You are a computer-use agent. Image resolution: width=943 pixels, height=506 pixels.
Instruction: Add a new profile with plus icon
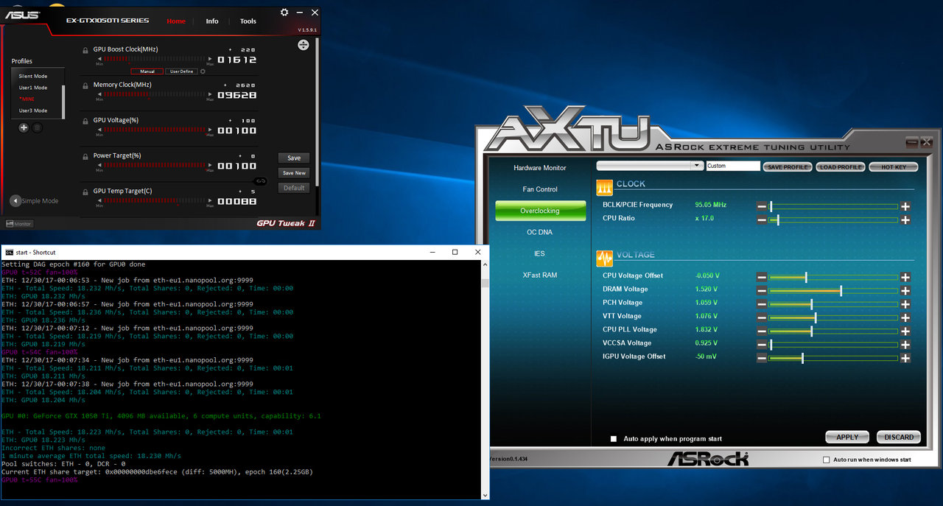[24, 127]
